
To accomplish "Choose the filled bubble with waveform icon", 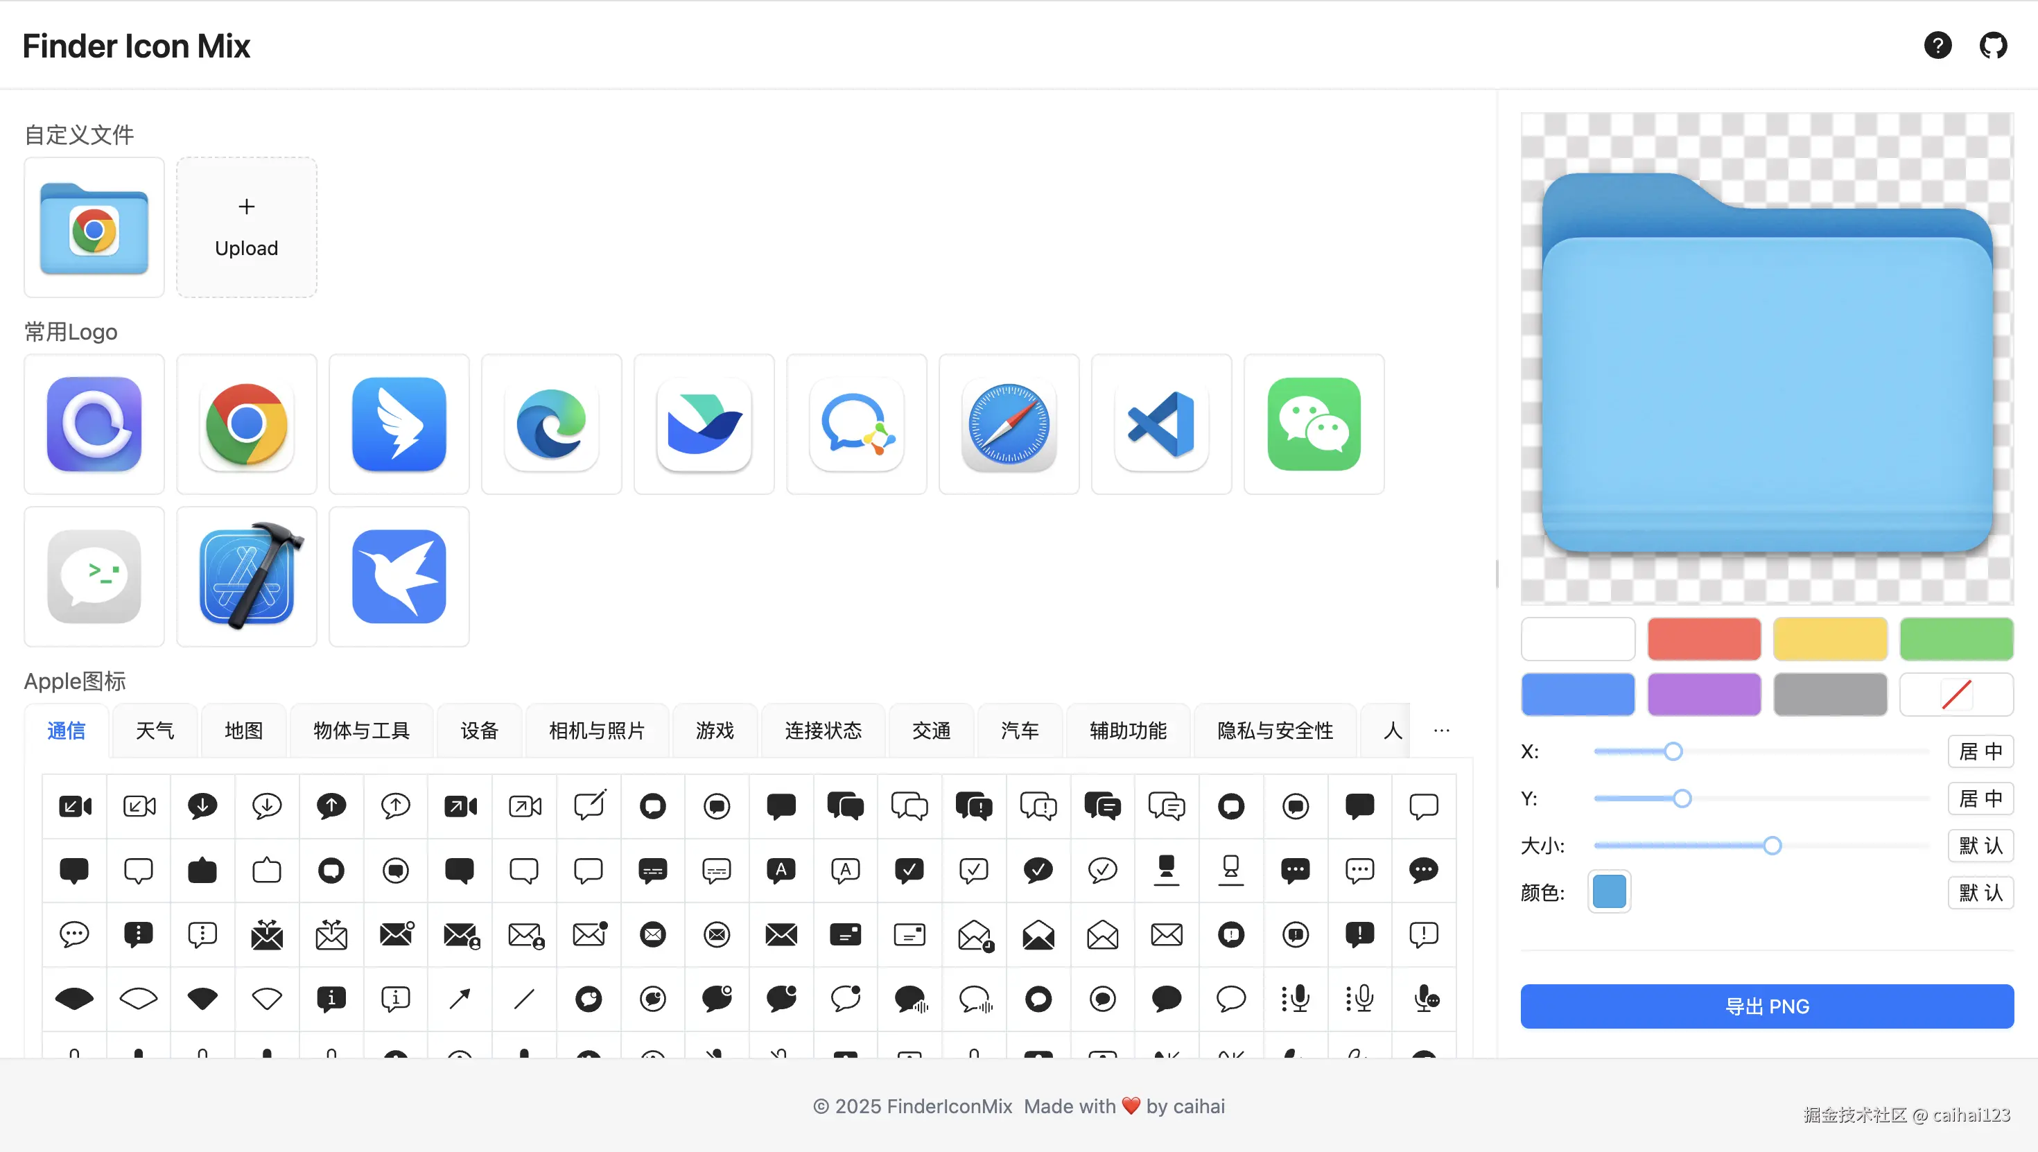I will coord(912,1000).
